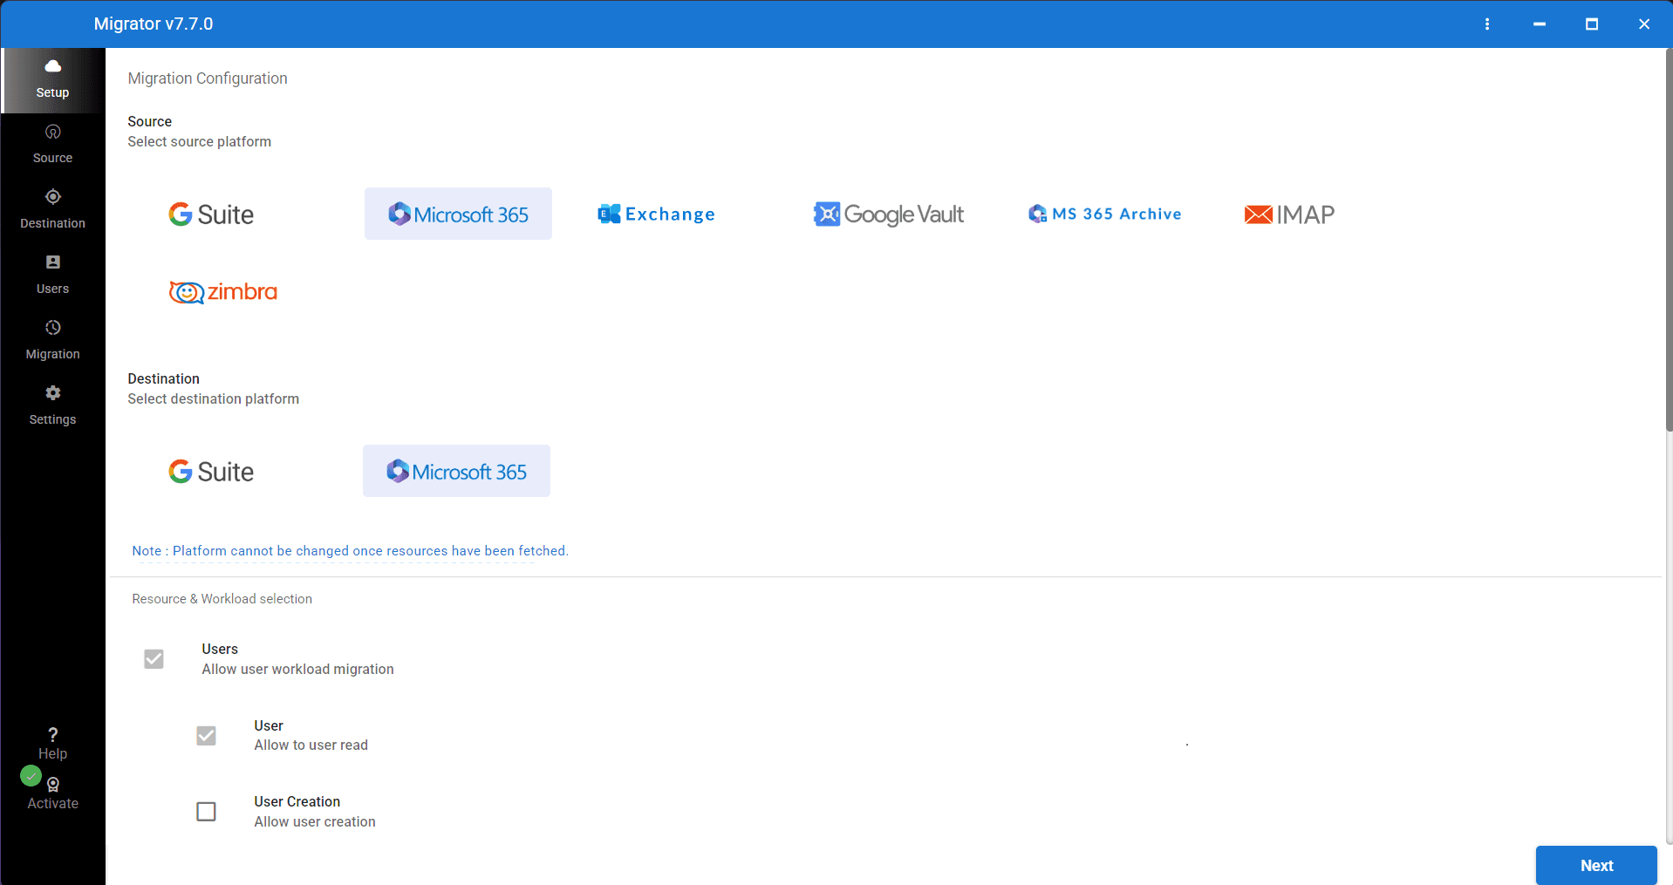The image size is (1673, 885).
Task: Pick IMAP as the source platform
Action: tap(1289, 214)
